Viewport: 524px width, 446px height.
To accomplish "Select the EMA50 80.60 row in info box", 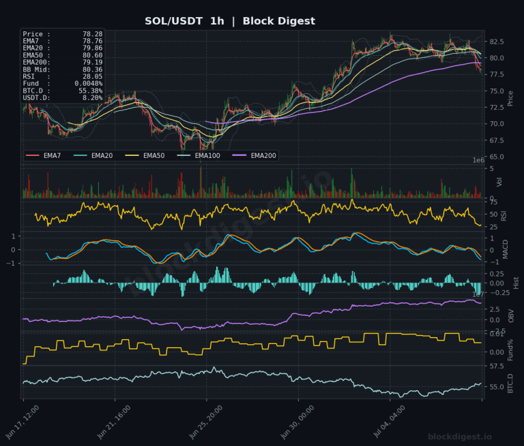I will click(63, 55).
